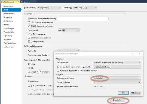Viewport: 147px width, 104px height.
Task: Focus the Symbole für bedingte Kompilierung field
Action: coord(83,18)
